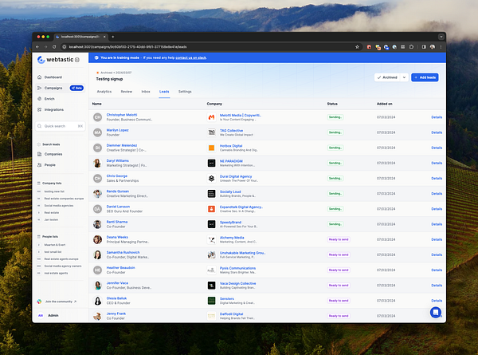The height and width of the screenshot is (355, 478).
Task: Switch to the Analytics tab
Action: click(x=104, y=92)
